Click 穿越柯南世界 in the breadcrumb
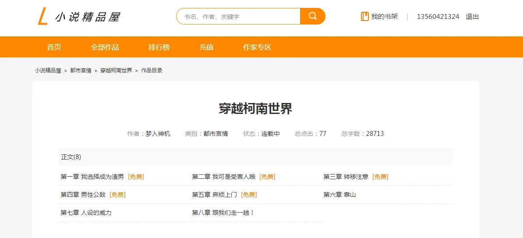Screen dimensions: 523x238 coord(116,71)
